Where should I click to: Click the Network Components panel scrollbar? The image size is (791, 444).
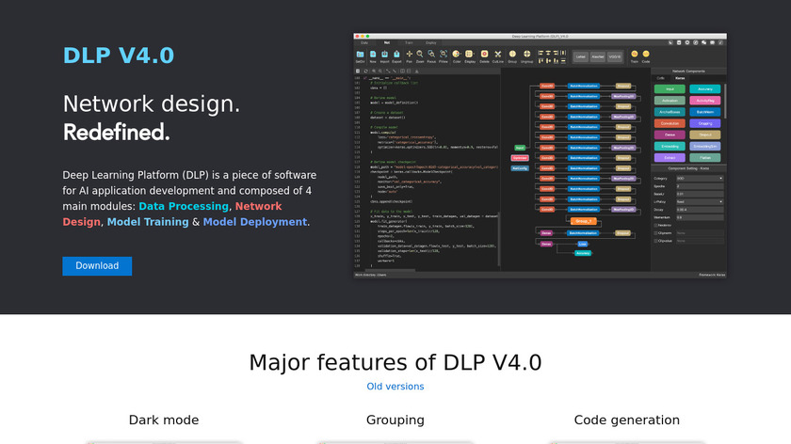[x=725, y=101]
